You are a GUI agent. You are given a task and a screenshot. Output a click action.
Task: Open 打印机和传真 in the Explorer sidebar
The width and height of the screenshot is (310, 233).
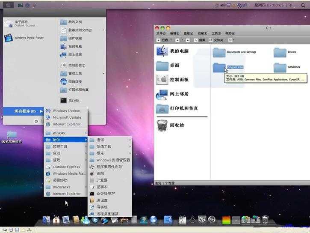(177, 108)
